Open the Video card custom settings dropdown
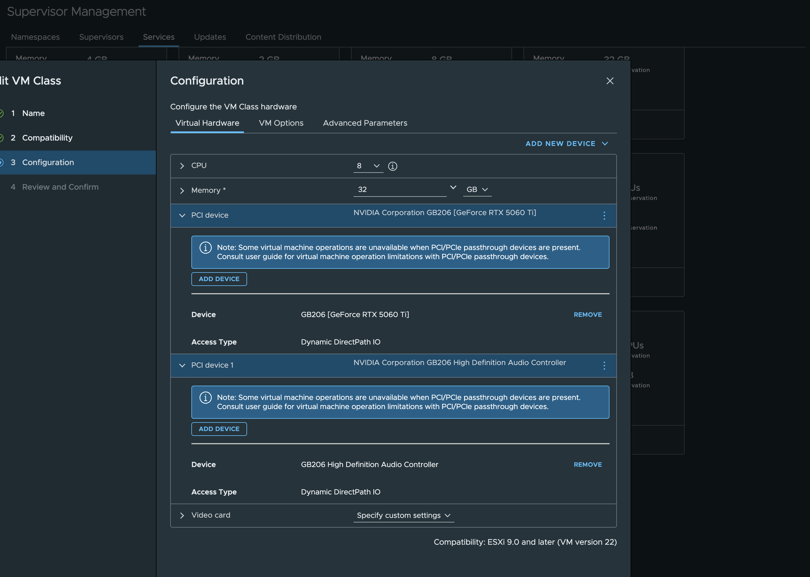This screenshot has width=810, height=577. pos(404,515)
